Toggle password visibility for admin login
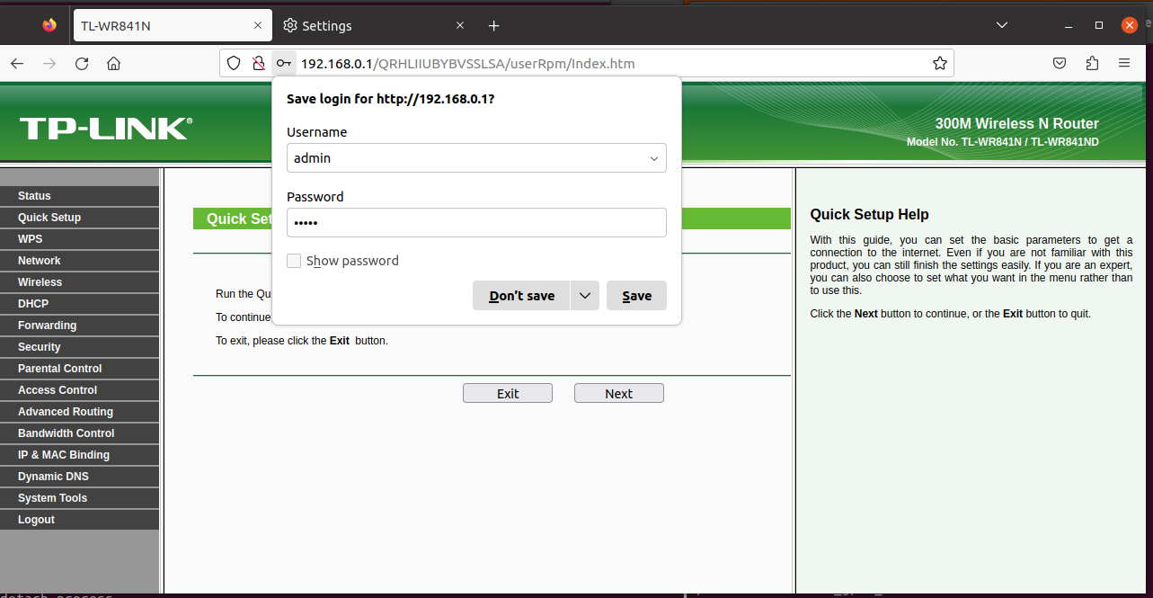 [x=294, y=260]
